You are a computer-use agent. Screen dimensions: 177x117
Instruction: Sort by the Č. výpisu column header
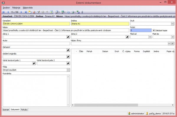click(x=127, y=51)
